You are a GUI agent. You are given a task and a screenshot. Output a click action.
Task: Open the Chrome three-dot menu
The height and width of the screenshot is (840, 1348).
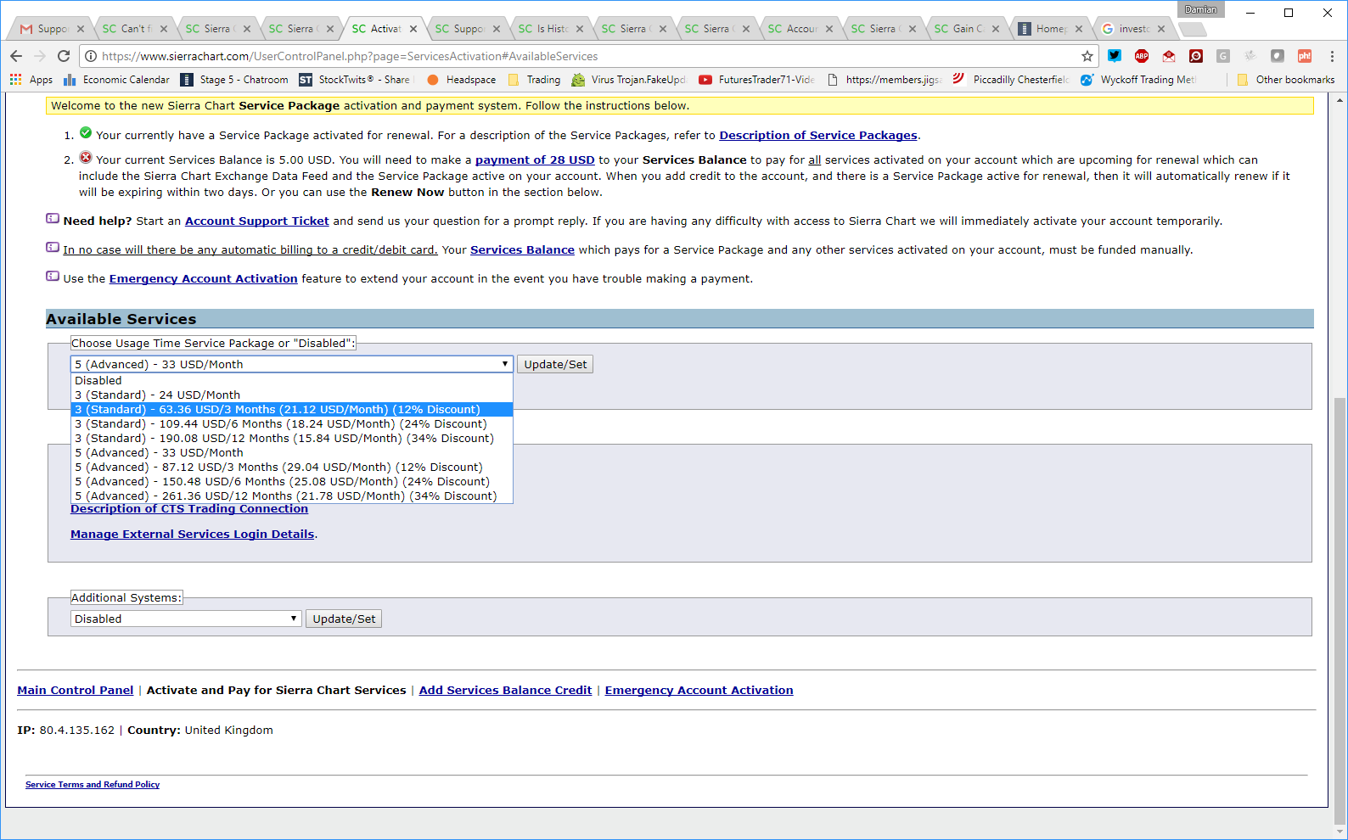coord(1332,56)
